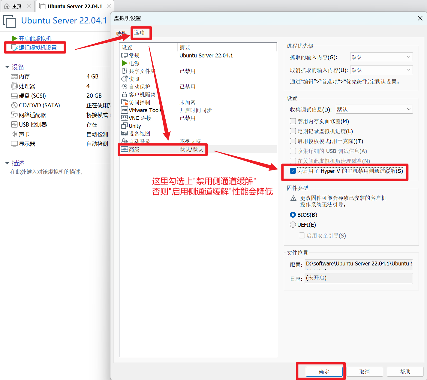Collapse the 描述 section
The height and width of the screenshot is (380, 427).
[x=7, y=163]
